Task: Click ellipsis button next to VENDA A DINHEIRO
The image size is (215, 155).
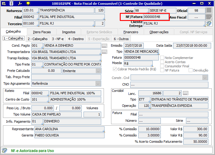Action: point(104,46)
